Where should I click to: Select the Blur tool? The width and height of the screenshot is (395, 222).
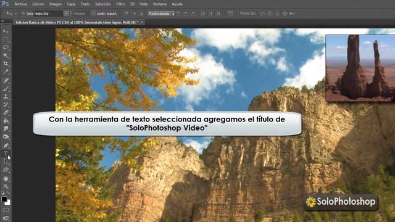click(x=6, y=129)
